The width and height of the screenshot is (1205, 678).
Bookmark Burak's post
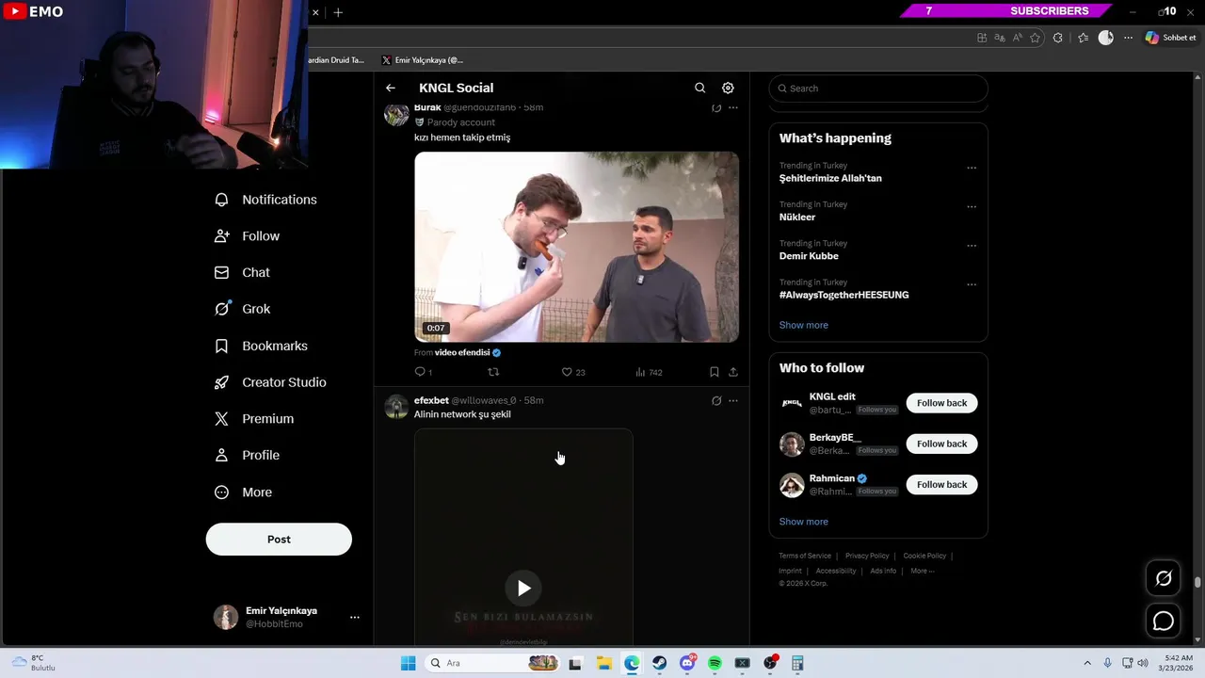click(714, 372)
